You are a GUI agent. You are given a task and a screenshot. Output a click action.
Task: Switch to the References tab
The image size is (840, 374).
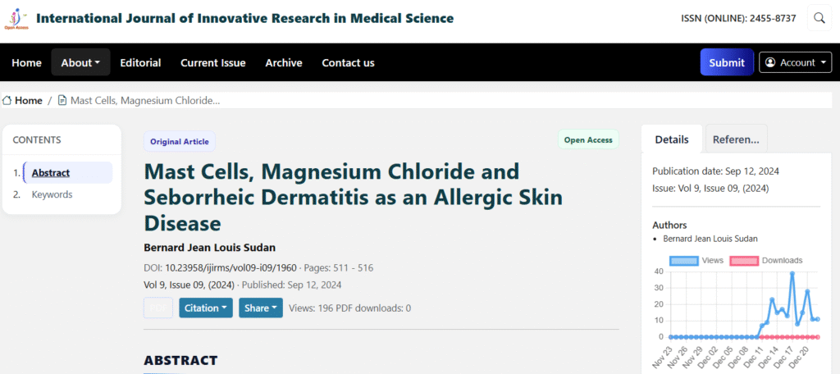pyautogui.click(x=736, y=139)
